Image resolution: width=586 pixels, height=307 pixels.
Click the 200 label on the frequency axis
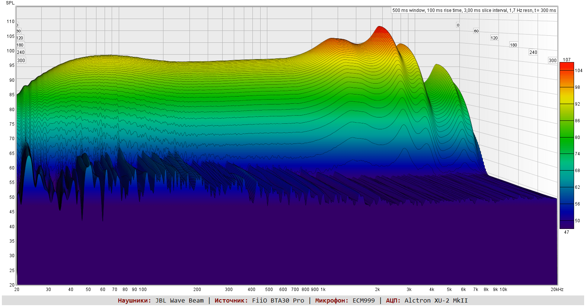pos(197,290)
